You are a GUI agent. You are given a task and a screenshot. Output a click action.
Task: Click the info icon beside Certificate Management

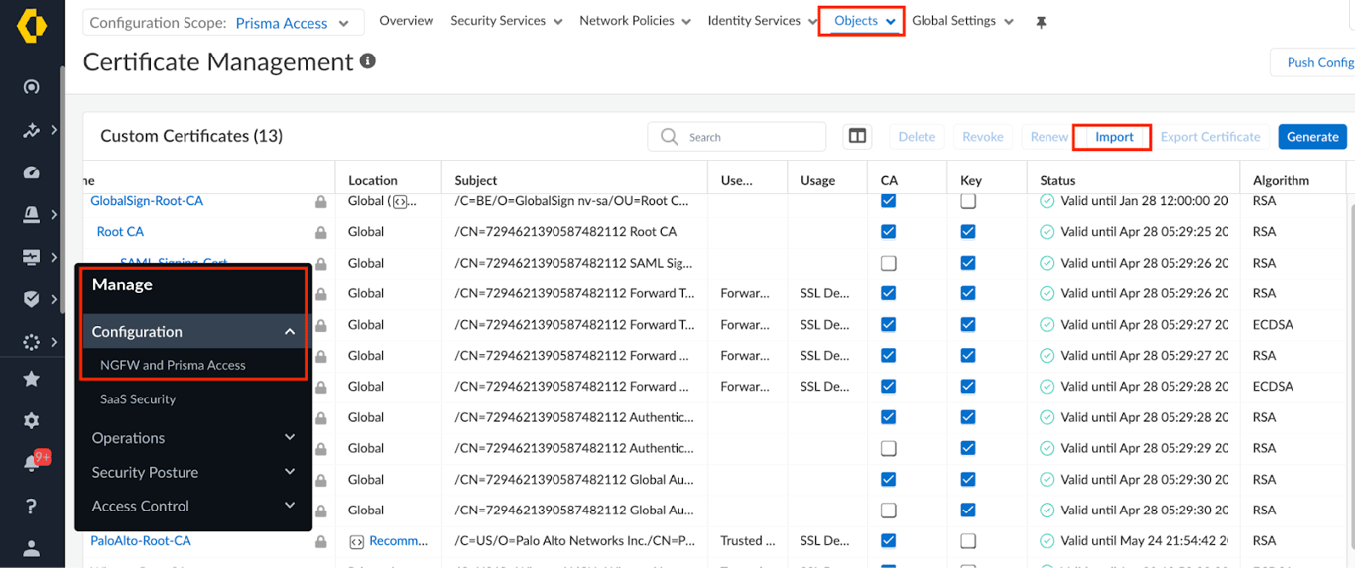368,61
